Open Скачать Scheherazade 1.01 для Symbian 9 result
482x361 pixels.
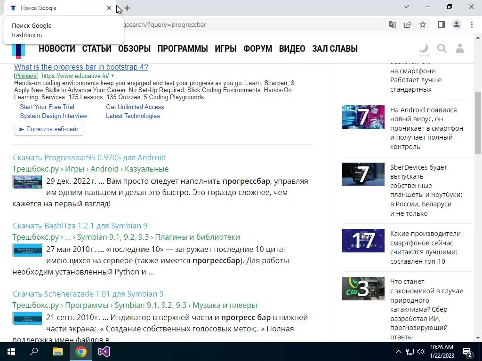coord(88,294)
